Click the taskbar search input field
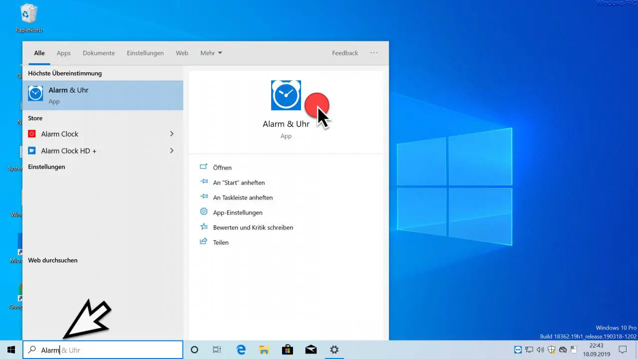This screenshot has height=359, width=638. 103,350
